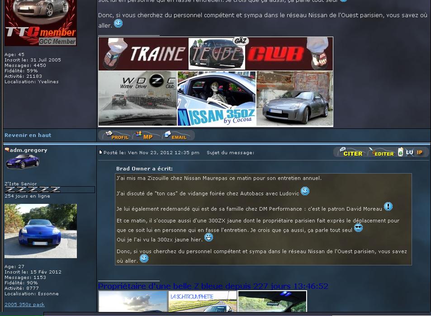Click 'Revenir en haut' link

(28, 135)
